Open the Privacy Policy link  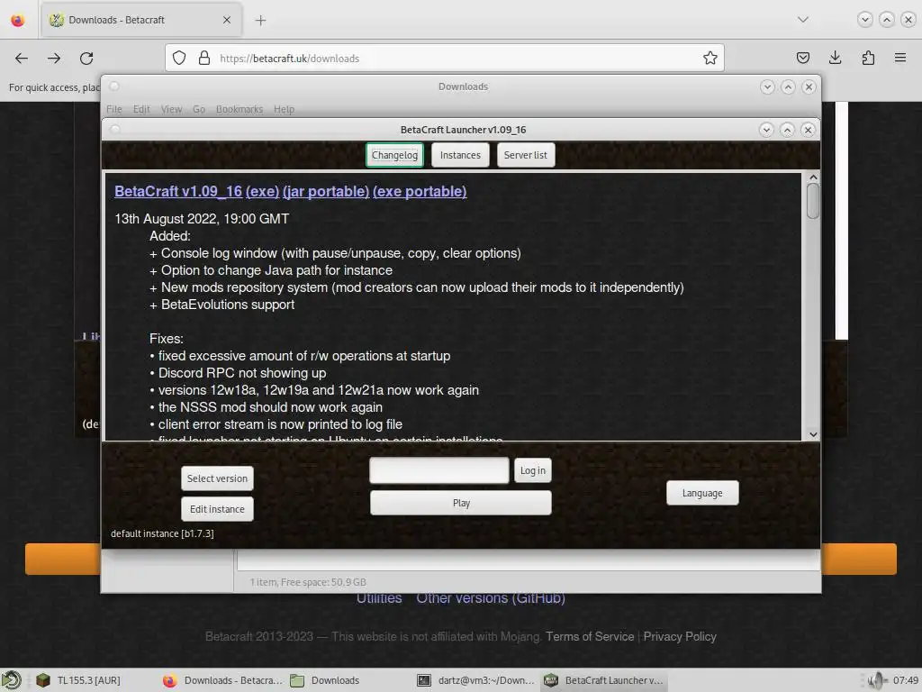coord(680,637)
